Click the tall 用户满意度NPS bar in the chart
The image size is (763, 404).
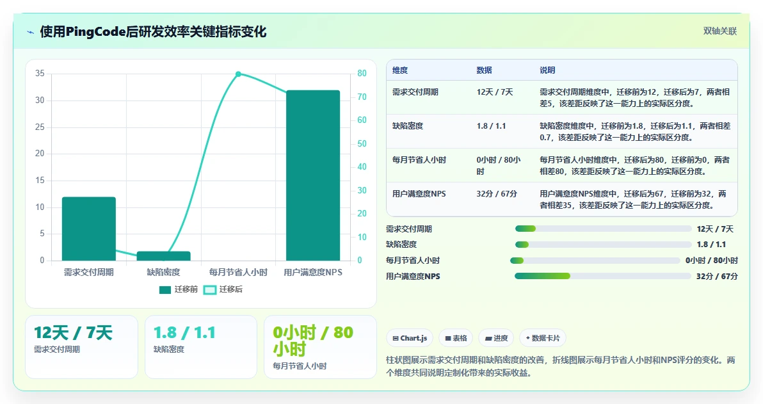pos(313,175)
